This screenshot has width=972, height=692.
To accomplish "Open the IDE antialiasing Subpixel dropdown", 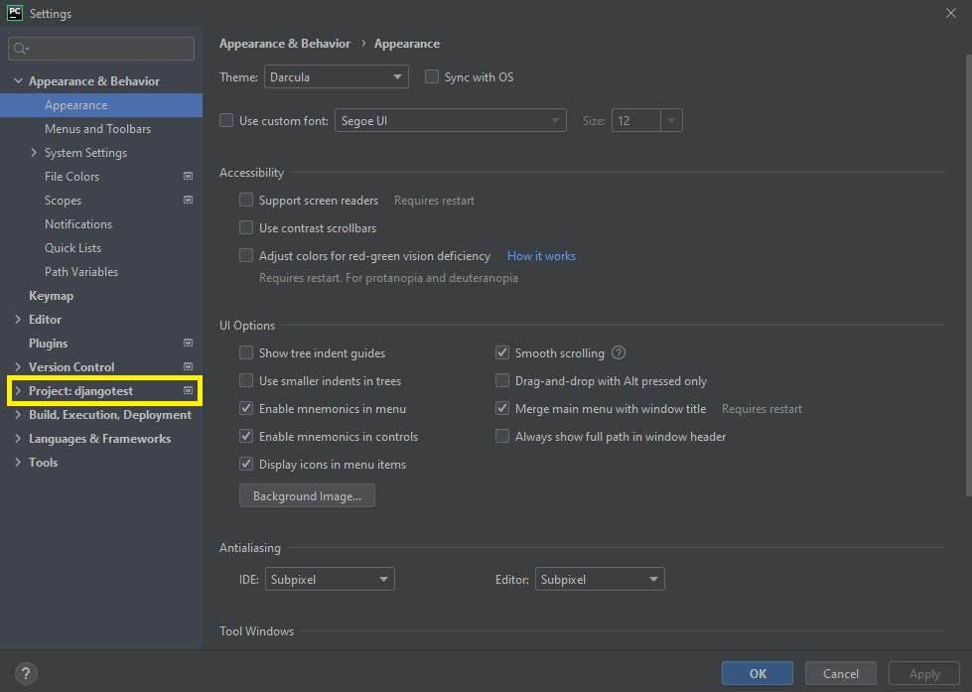I will [x=329, y=579].
